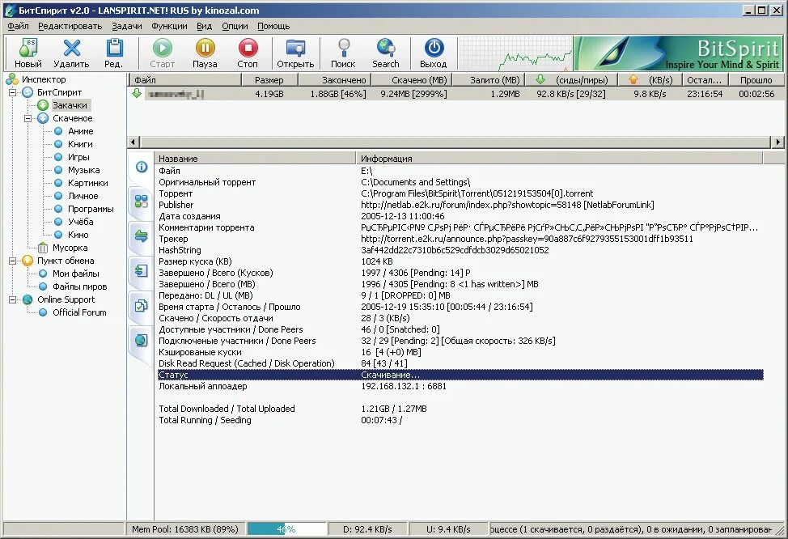The width and height of the screenshot is (788, 539).
Task: Click the Ред. edit toolbar icon
Action: [114, 53]
